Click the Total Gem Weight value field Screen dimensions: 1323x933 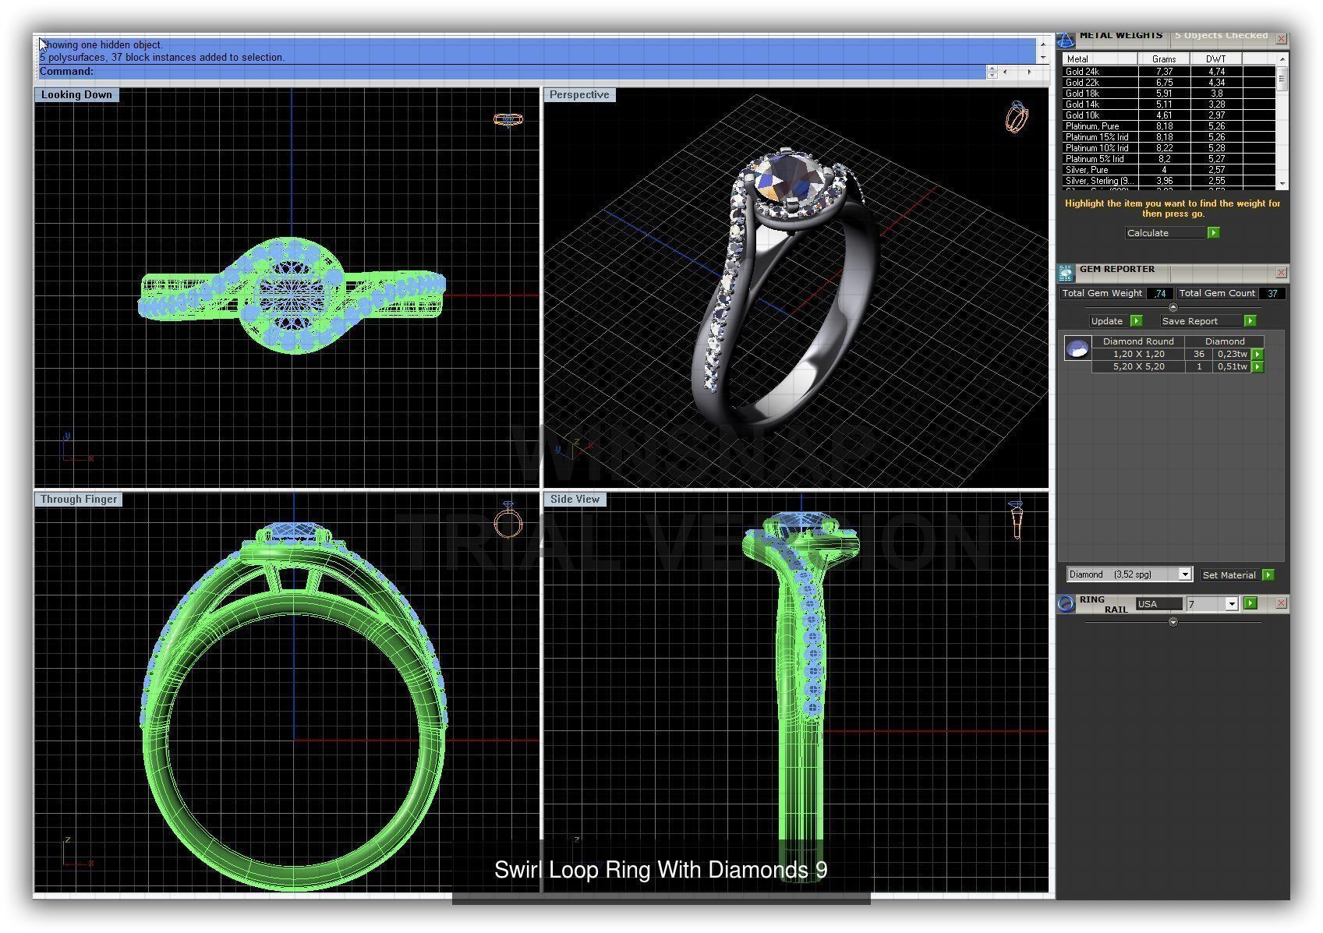1159,294
